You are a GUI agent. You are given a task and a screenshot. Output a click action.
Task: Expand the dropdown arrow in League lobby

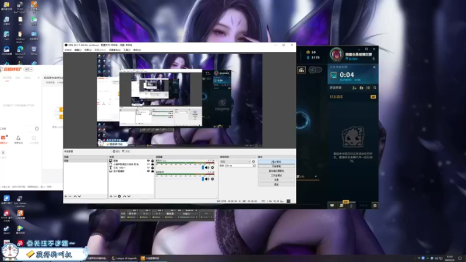316,176
